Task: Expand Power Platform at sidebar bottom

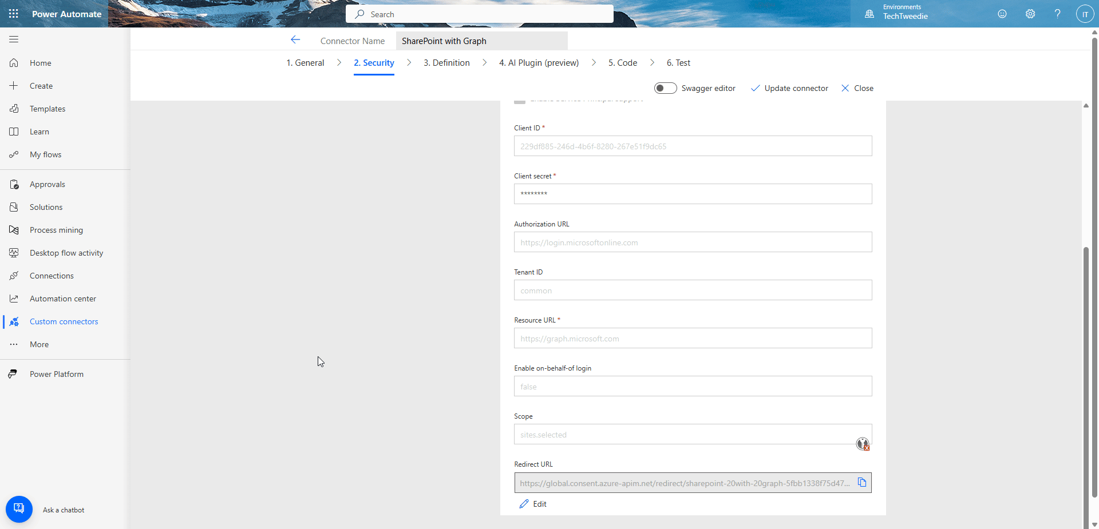Action: click(56, 373)
